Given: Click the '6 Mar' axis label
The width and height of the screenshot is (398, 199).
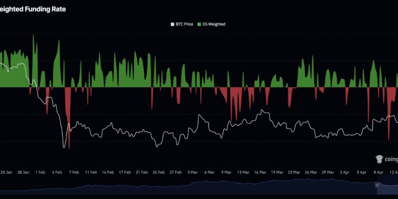Looking at the screenshot, I should click(209, 172).
